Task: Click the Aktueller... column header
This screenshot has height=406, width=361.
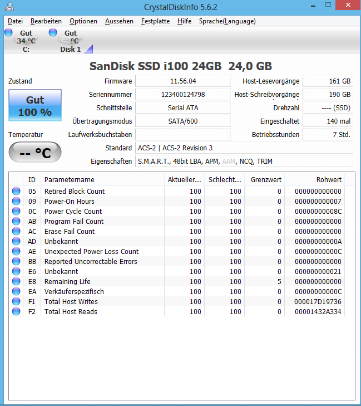Action: click(184, 179)
